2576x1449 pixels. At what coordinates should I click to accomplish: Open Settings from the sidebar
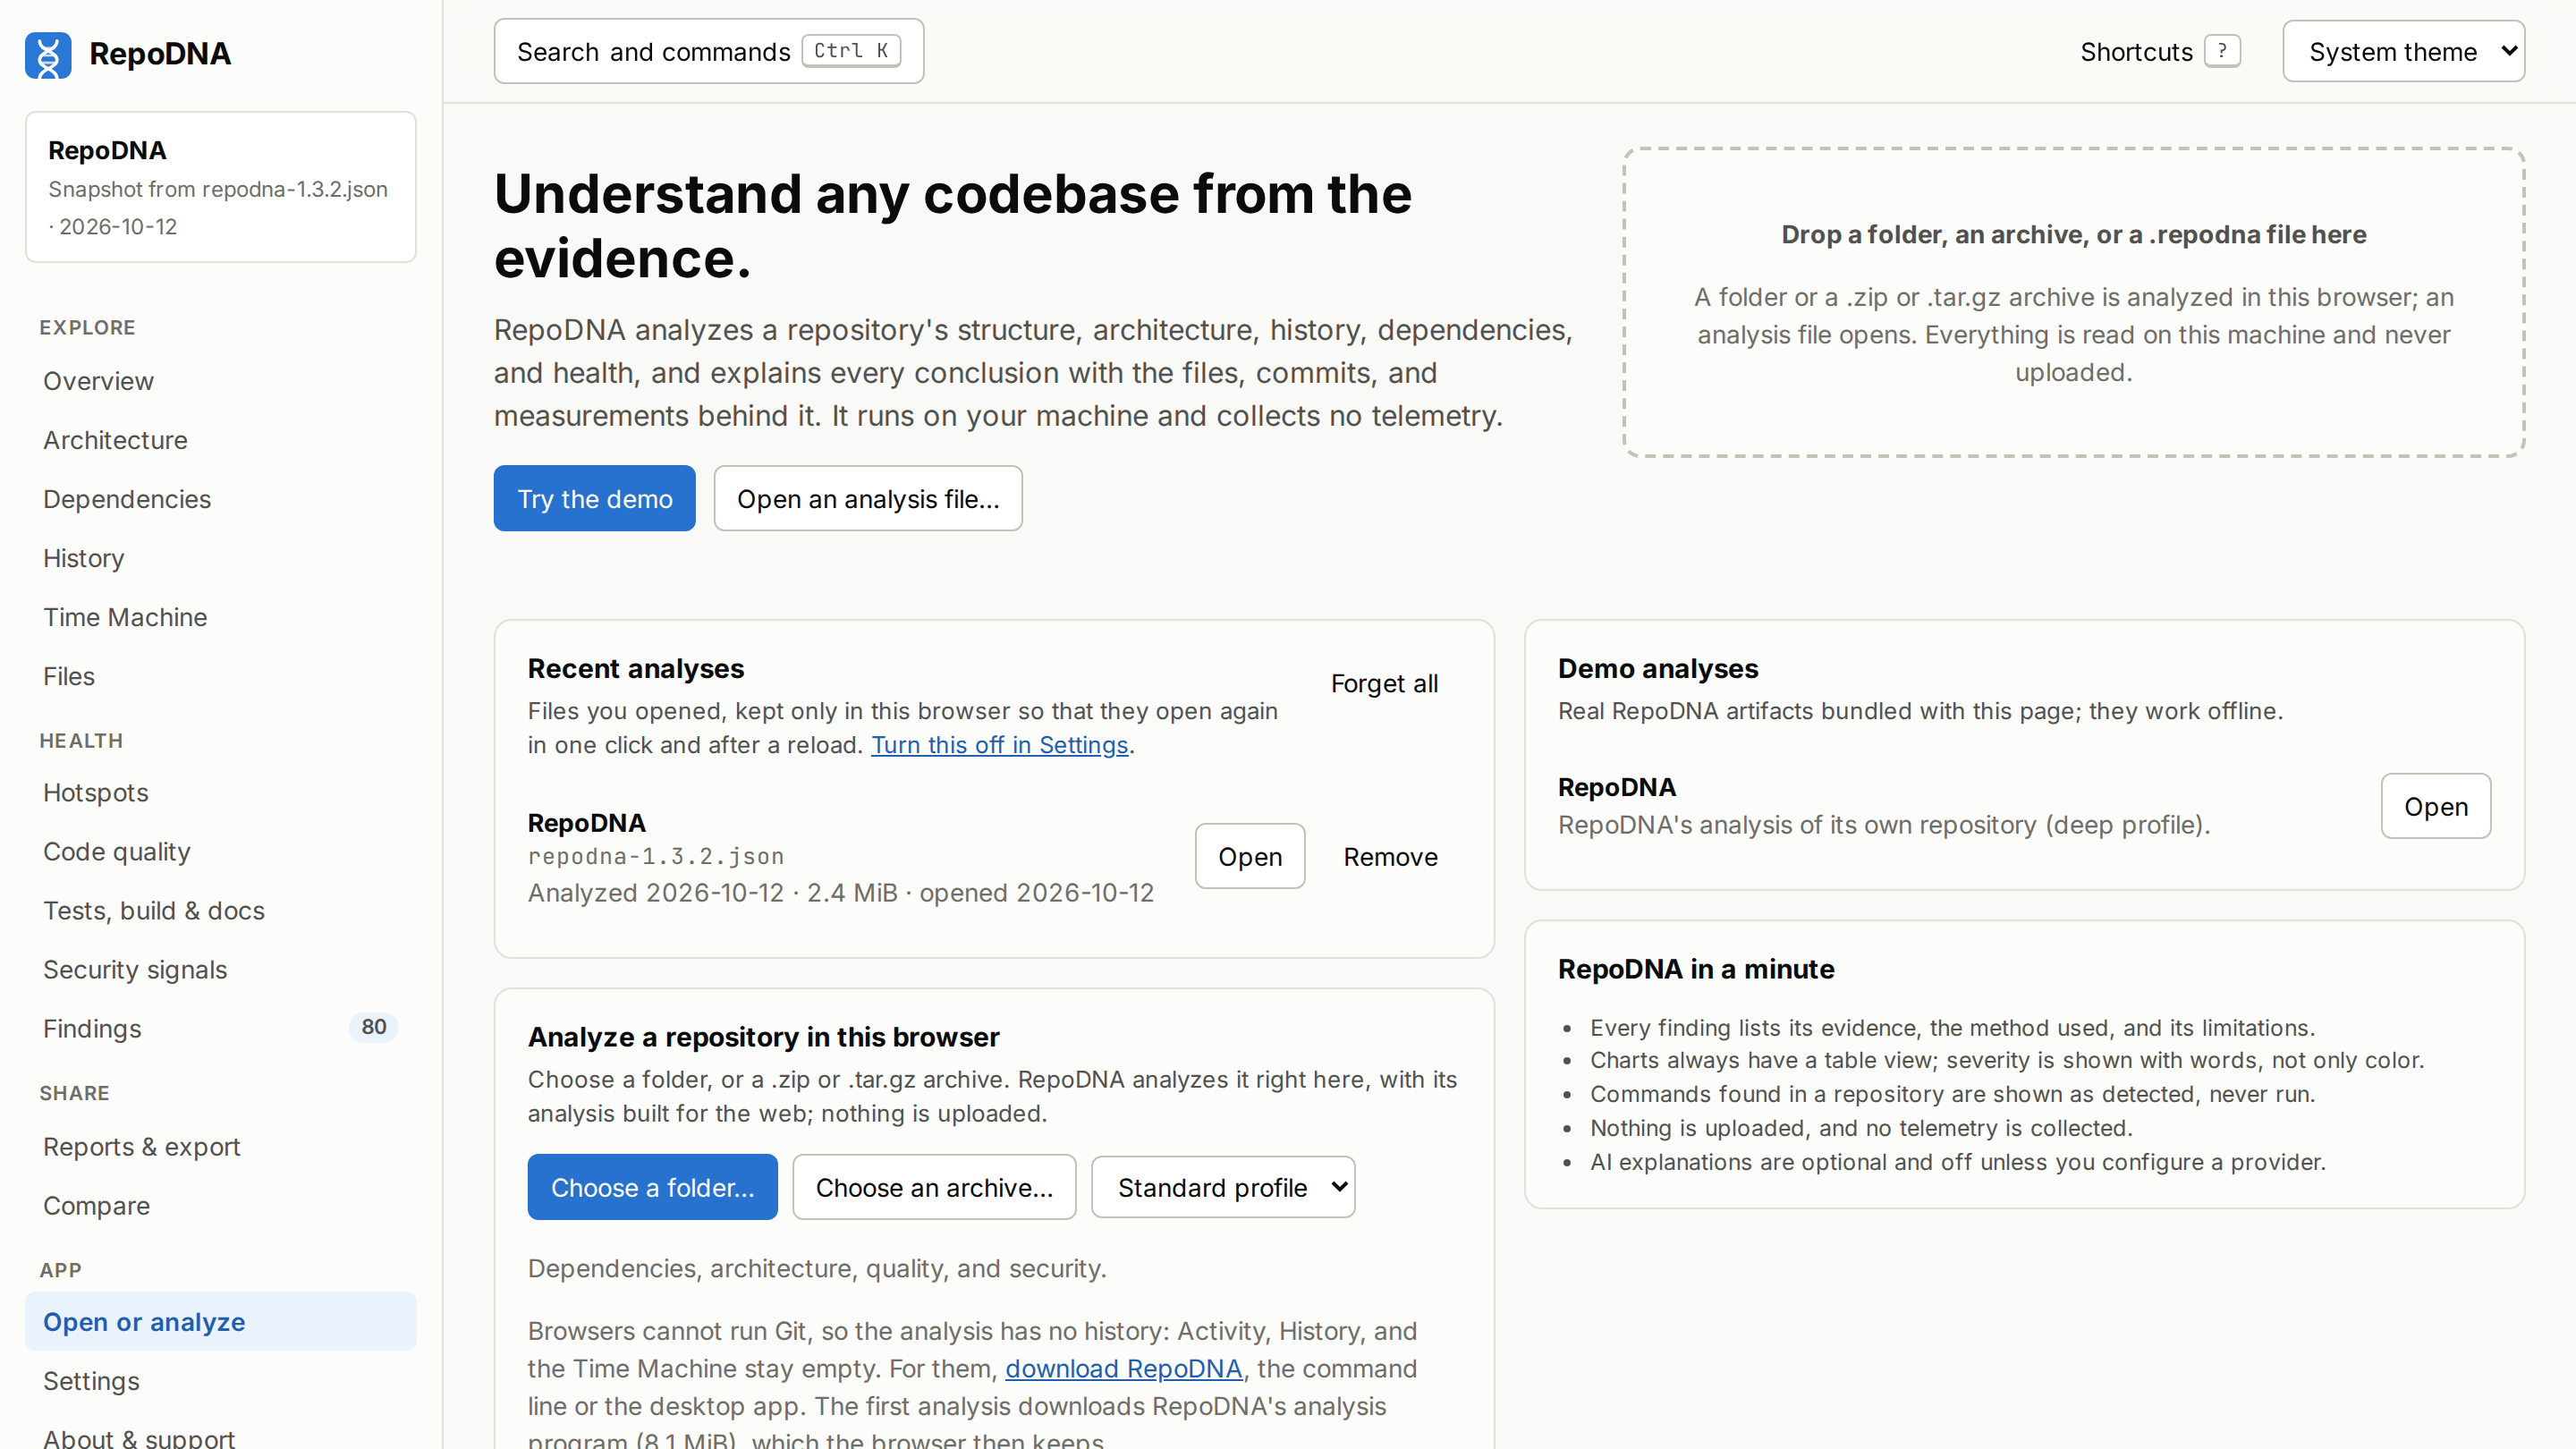[221, 1380]
